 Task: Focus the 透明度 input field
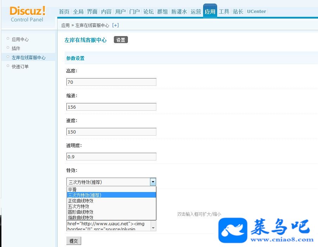click(111, 157)
